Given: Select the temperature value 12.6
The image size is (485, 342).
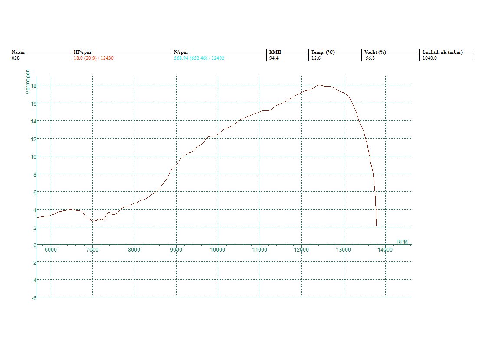Looking at the screenshot, I should pyautogui.click(x=316, y=58).
